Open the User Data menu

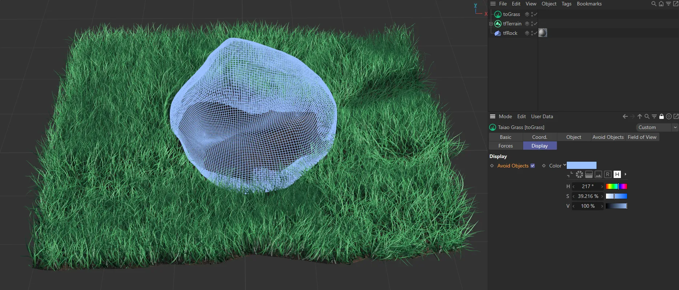pos(542,116)
